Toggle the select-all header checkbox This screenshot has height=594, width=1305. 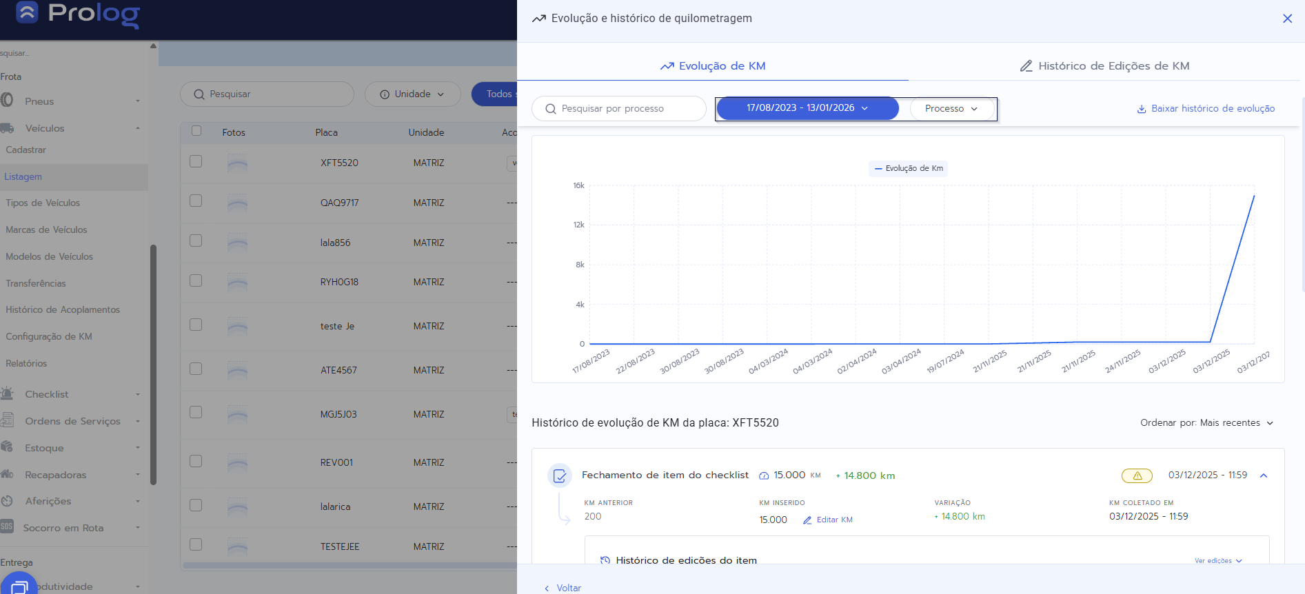pos(196,131)
